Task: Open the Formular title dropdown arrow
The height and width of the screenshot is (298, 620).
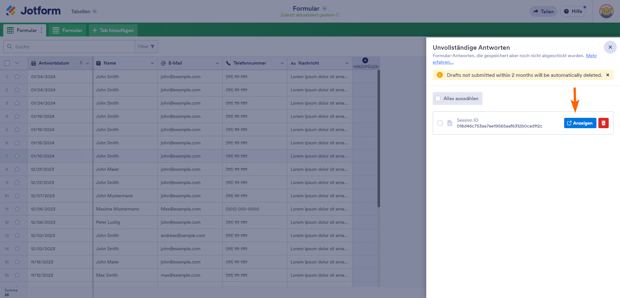Action: point(325,8)
